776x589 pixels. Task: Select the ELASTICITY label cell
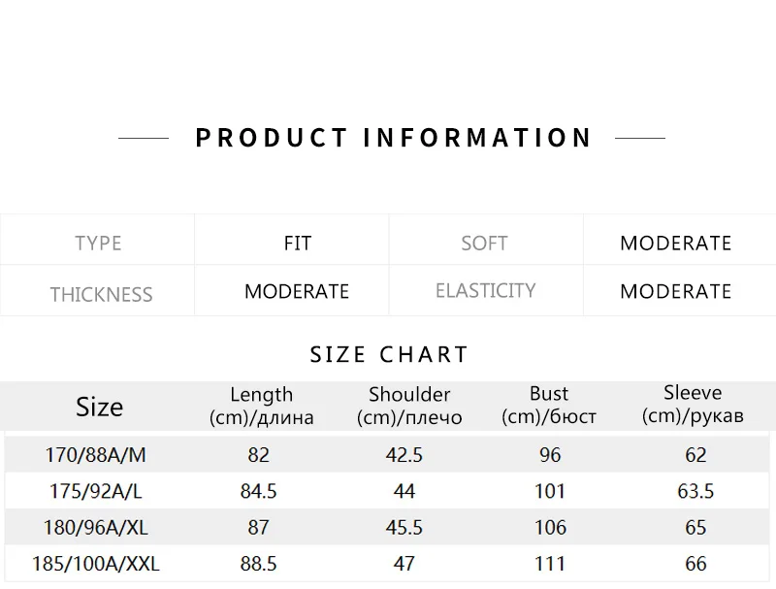click(485, 290)
